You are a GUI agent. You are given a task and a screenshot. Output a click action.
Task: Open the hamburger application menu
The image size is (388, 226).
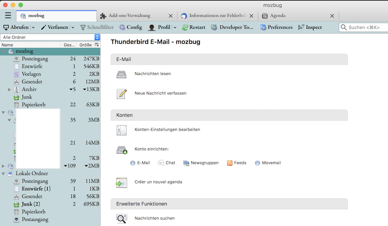pos(8,16)
